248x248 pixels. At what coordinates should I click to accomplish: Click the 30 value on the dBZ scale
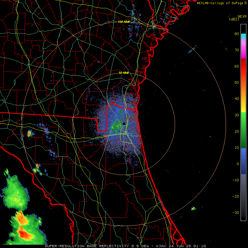pyautogui.click(x=237, y=115)
